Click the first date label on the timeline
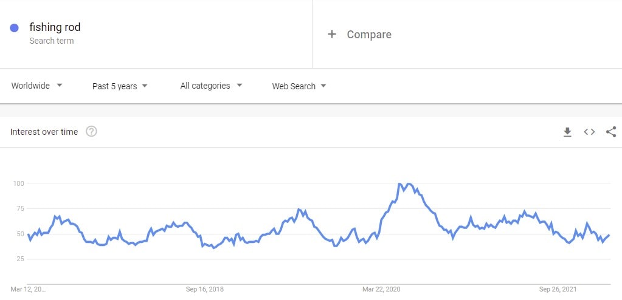Image resolution: width=622 pixels, height=300 pixels. click(28, 289)
